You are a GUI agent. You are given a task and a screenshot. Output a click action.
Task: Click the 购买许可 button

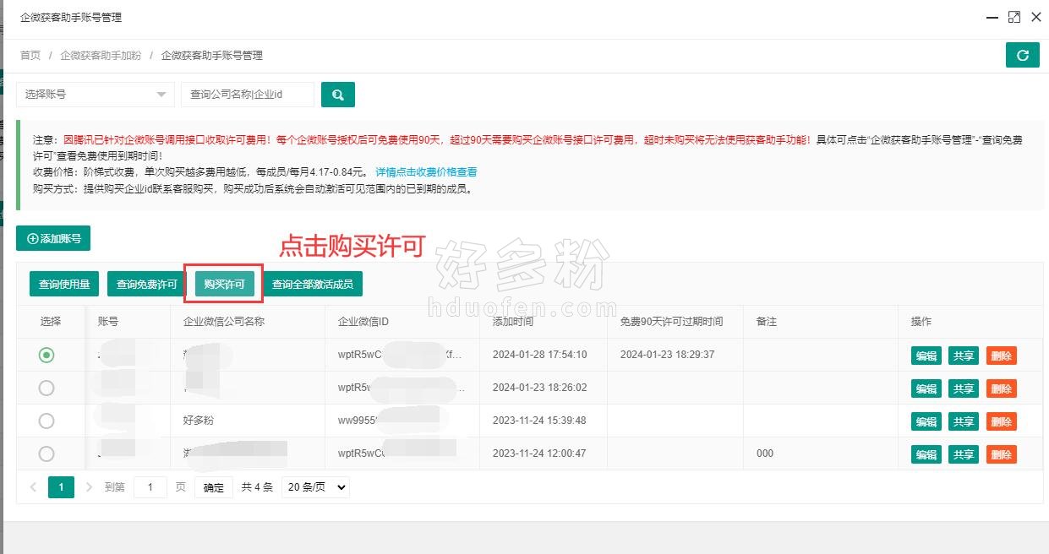(225, 285)
